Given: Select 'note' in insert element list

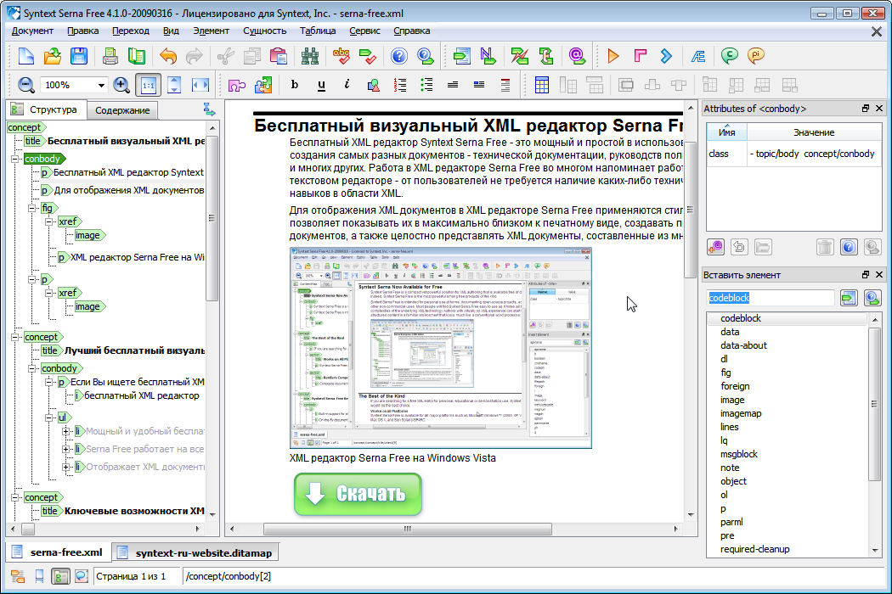Looking at the screenshot, I should [x=730, y=468].
